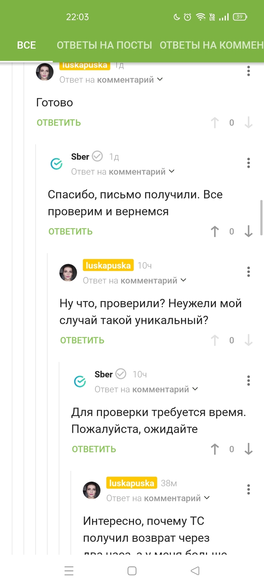
Task: Tap "Ответить" under the "Готово" comment
Action: [x=59, y=123]
